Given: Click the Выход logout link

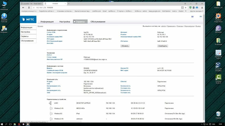Looking at the screenshot, I should [x=198, y=26].
